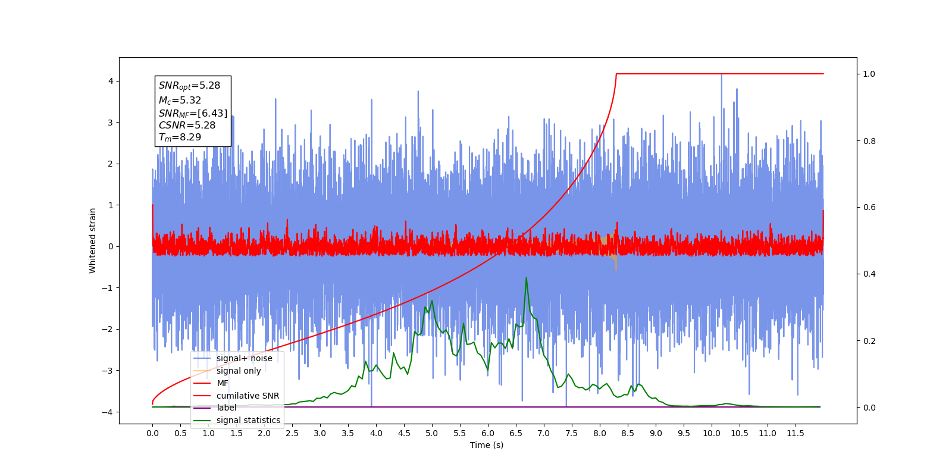Click the CSNR=5.28 annotation line
This screenshot has width=952, height=476.
187,125
